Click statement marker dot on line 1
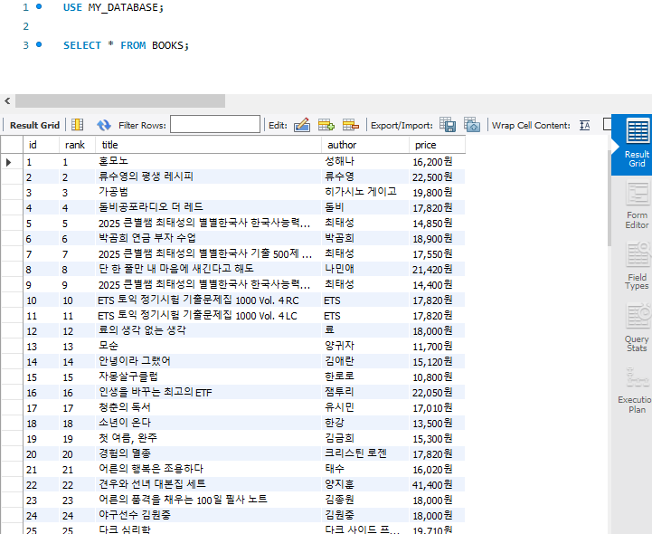Screen dimensions: 652x534 pyautogui.click(x=39, y=6)
